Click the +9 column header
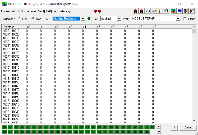Image resolution: width=198 pixels, height=135 pixels. coord(157,27)
